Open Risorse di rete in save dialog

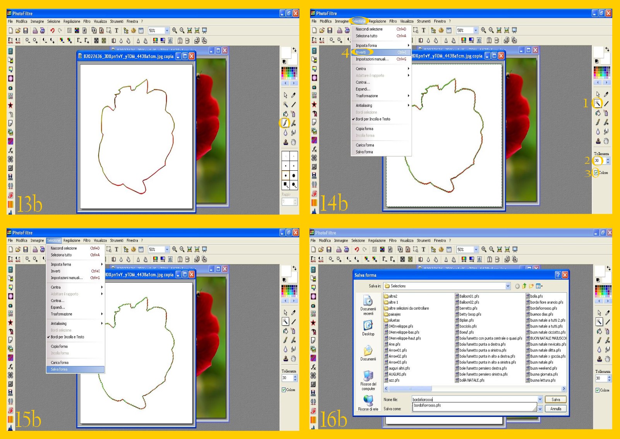[x=368, y=403]
